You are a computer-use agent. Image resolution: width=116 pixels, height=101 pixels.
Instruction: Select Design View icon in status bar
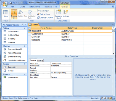pyautogui.click(x=111, y=98)
